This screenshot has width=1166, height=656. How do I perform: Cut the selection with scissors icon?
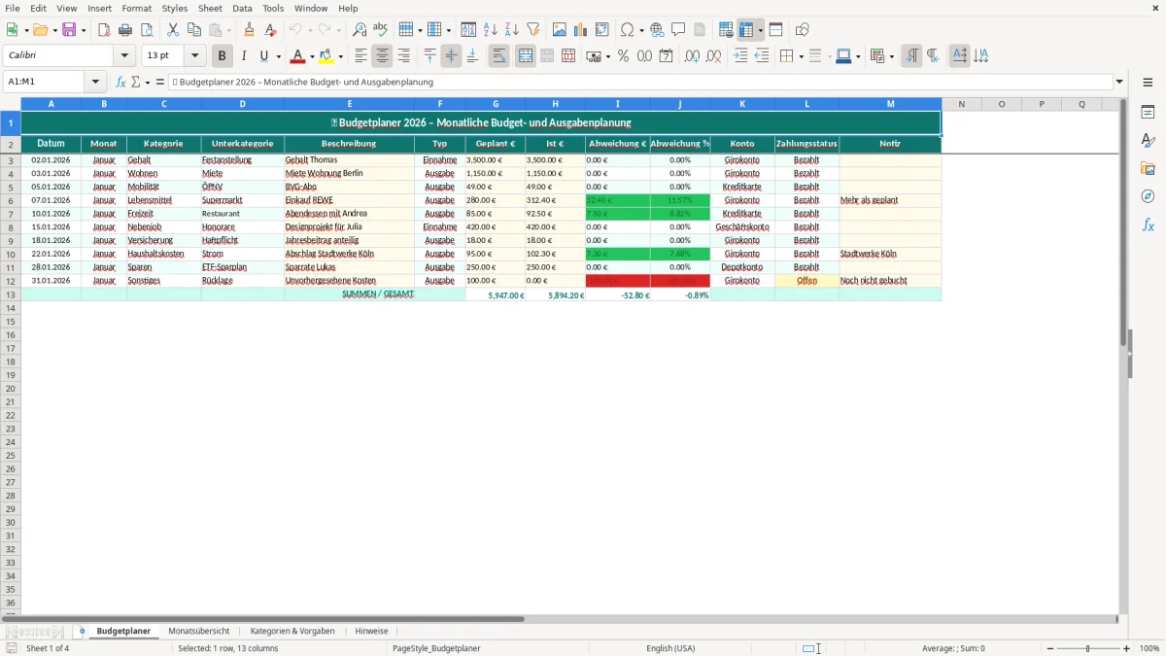coord(172,30)
